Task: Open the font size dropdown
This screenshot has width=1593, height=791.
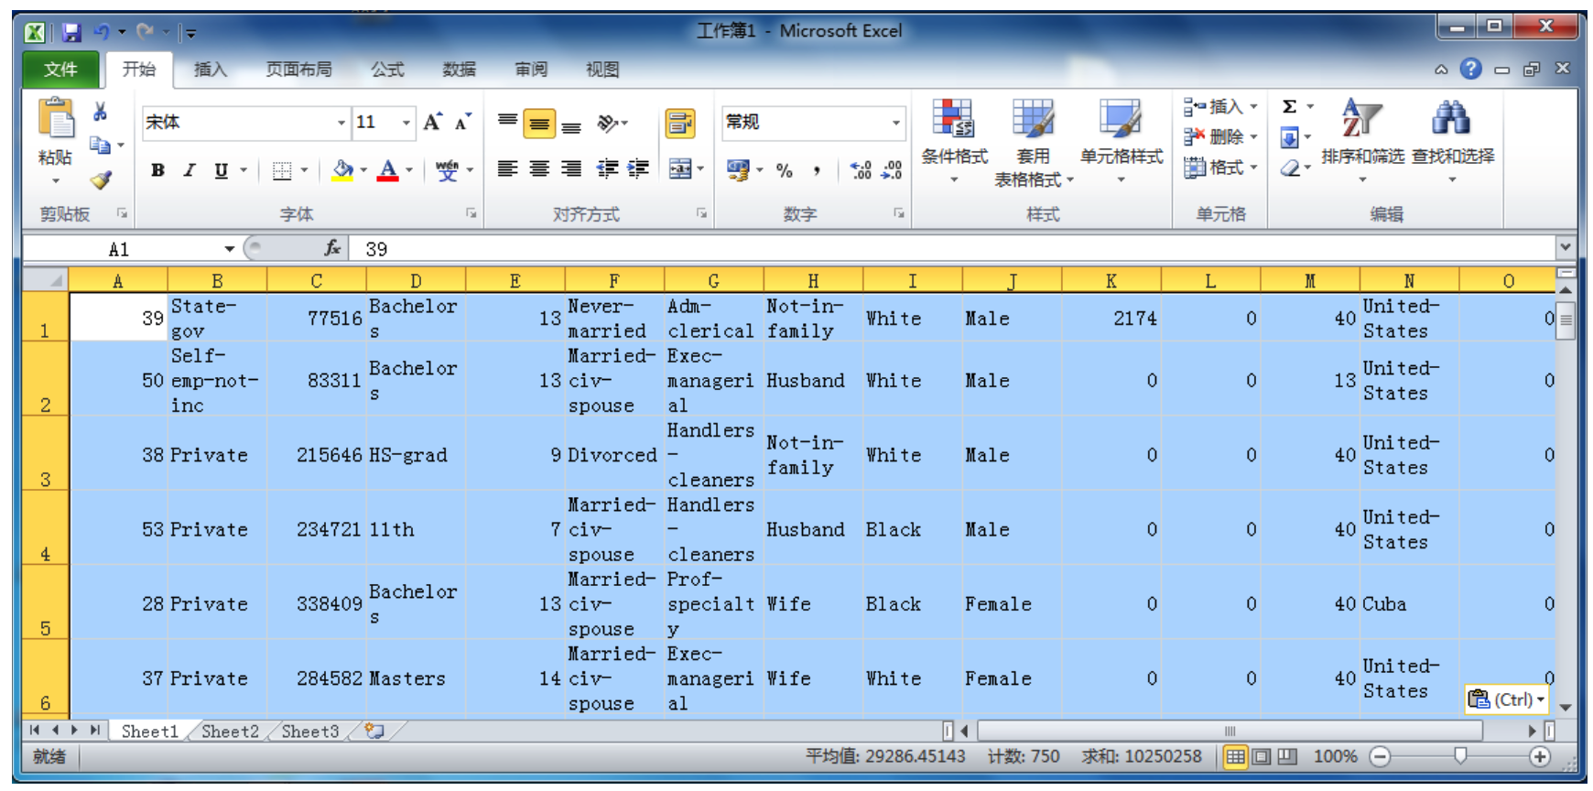Action: coord(406,123)
